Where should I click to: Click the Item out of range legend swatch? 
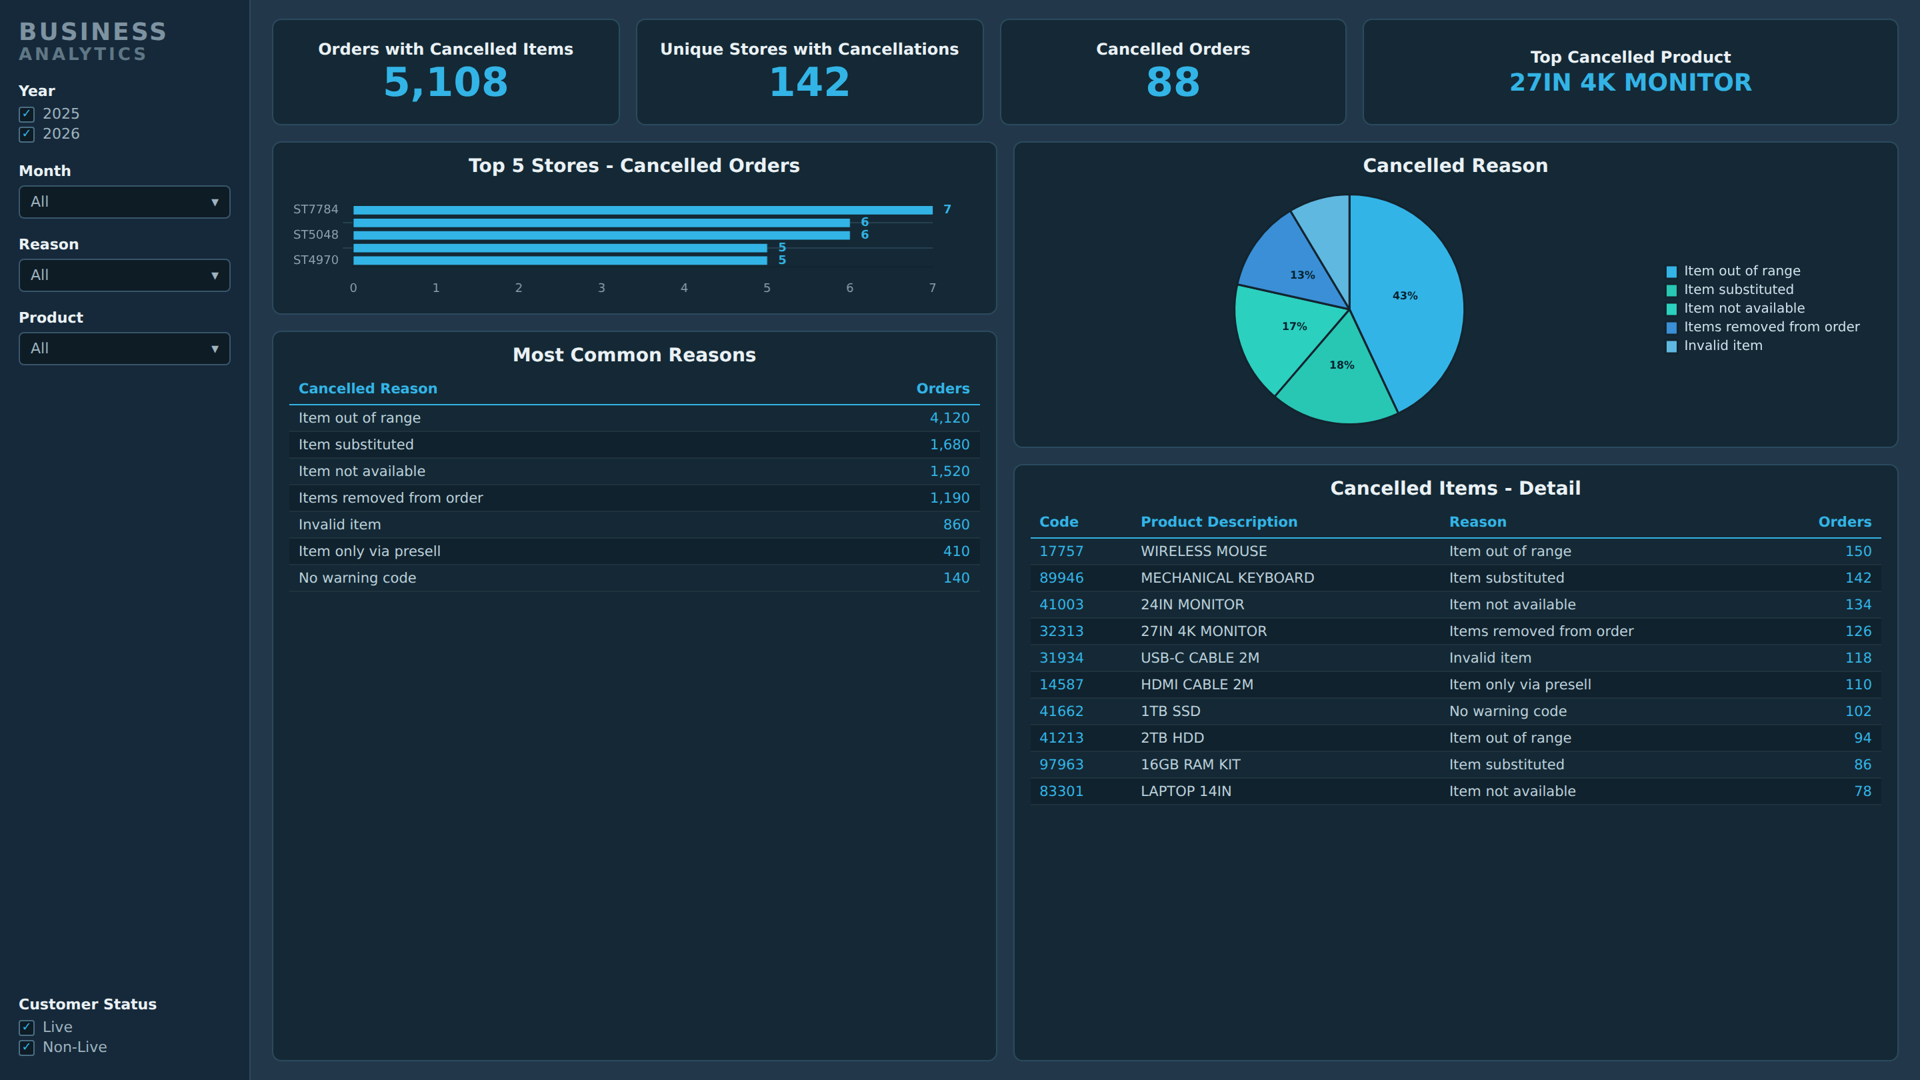[x=1671, y=271]
